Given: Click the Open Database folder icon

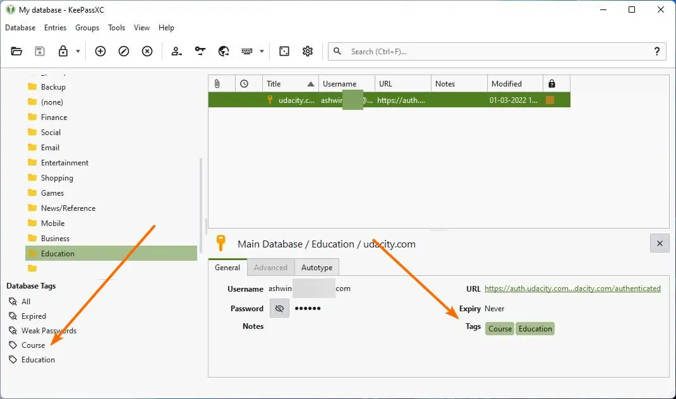Looking at the screenshot, I should (17, 51).
